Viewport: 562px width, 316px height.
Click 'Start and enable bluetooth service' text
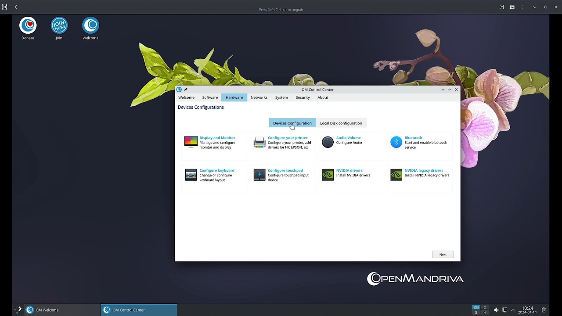pos(425,145)
